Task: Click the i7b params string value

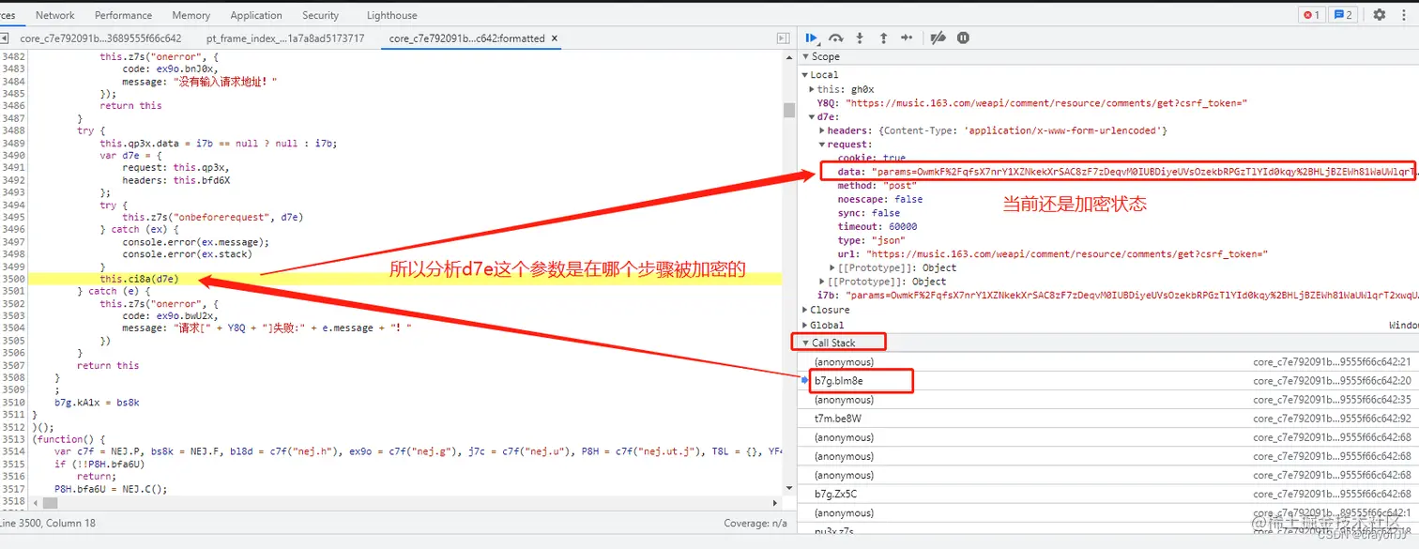Action: click(1131, 296)
